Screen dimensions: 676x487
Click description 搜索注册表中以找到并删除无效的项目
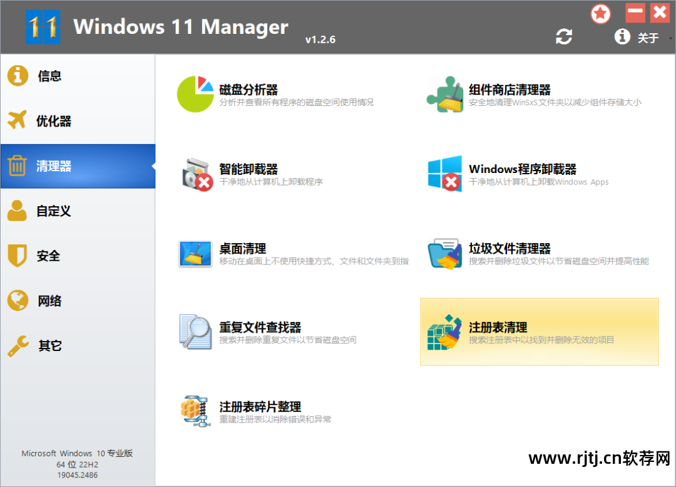coord(541,340)
